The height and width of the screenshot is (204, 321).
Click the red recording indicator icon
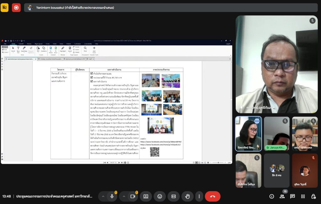click(x=16, y=8)
